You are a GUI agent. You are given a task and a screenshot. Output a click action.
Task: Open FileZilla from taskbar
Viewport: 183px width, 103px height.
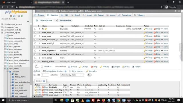coord(93,100)
